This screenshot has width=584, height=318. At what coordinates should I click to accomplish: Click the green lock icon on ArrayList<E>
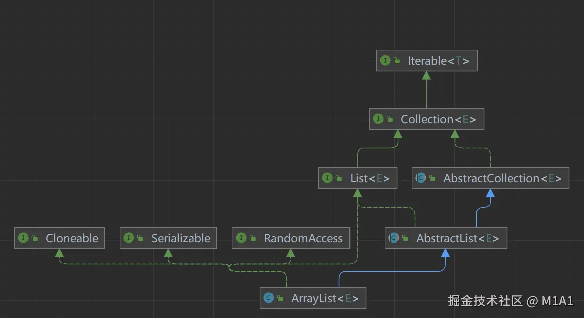(x=281, y=299)
